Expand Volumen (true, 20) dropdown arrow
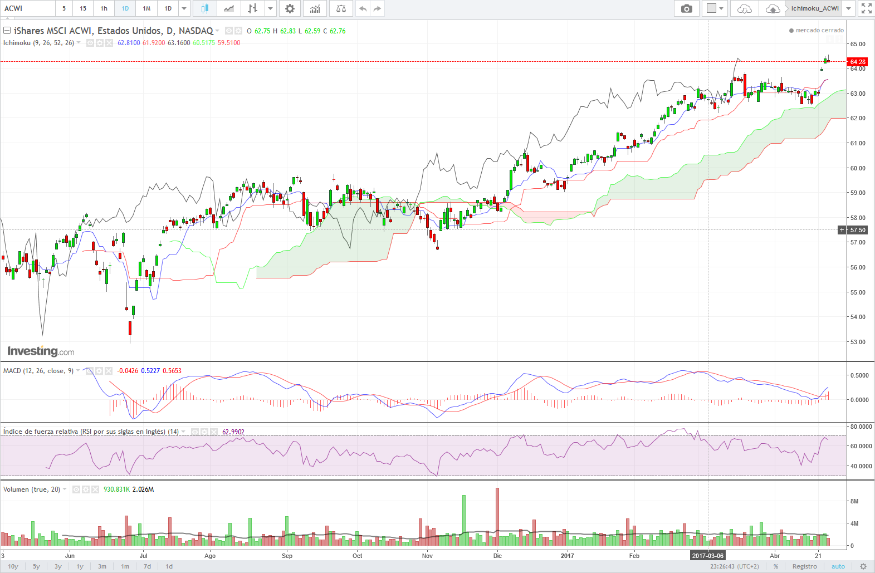 [65, 489]
